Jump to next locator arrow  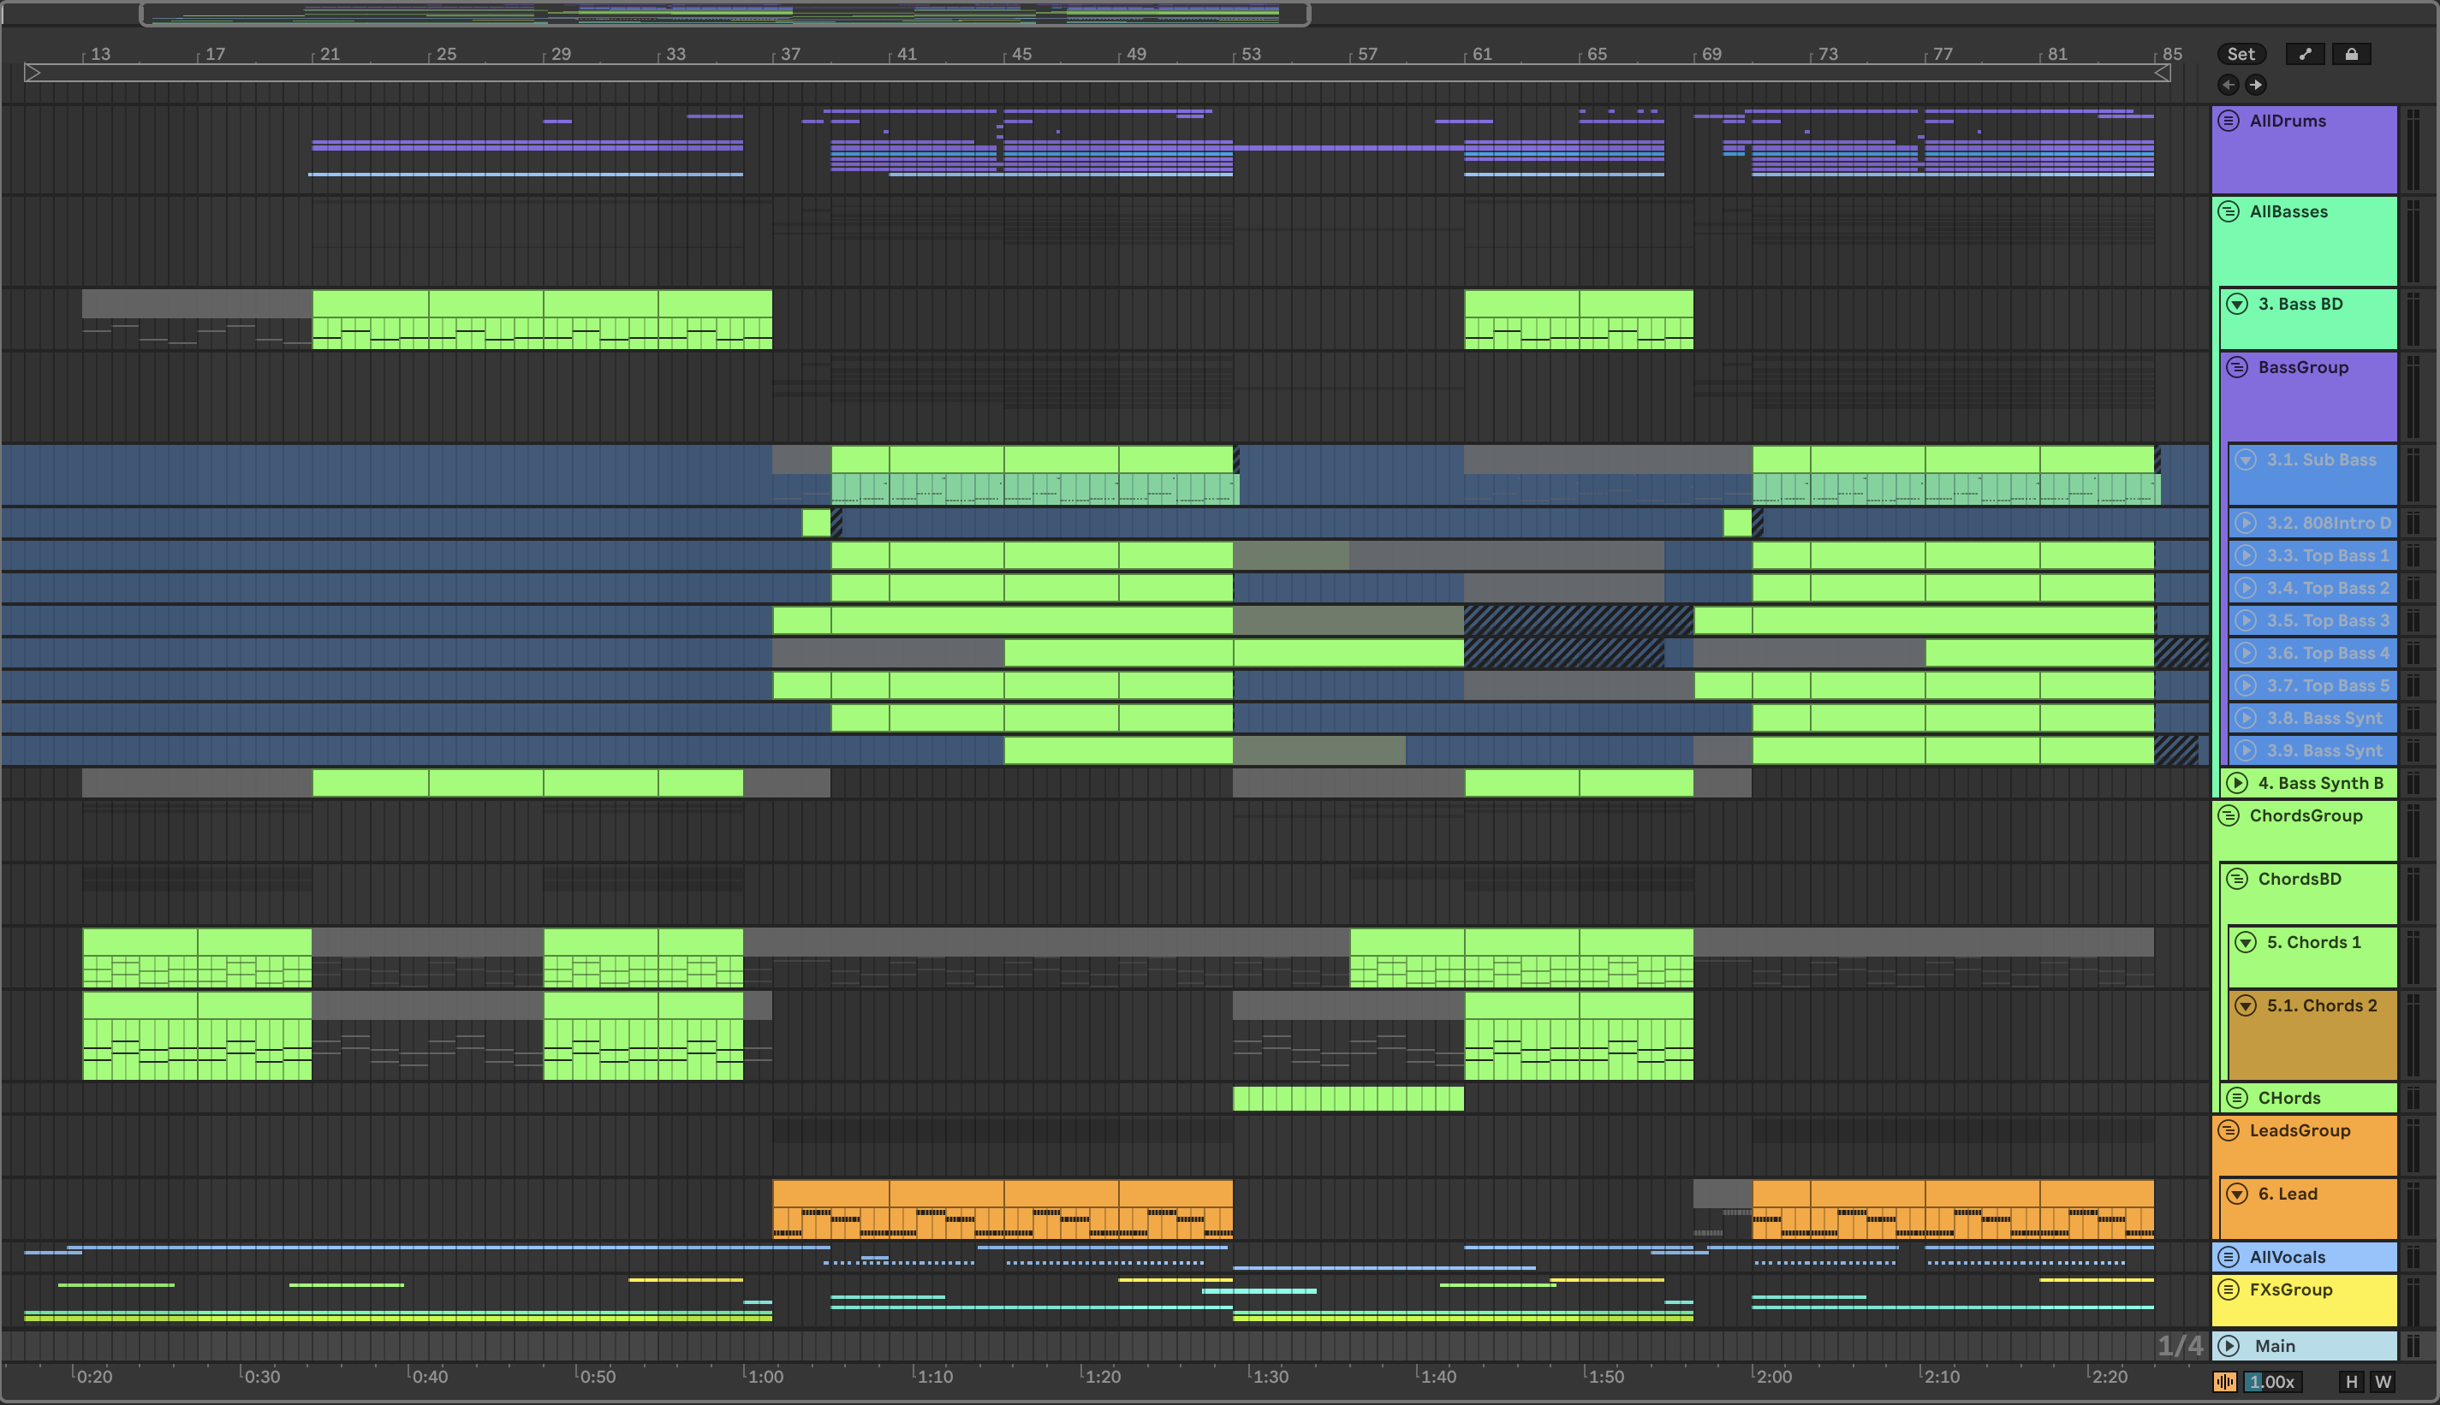(2256, 85)
